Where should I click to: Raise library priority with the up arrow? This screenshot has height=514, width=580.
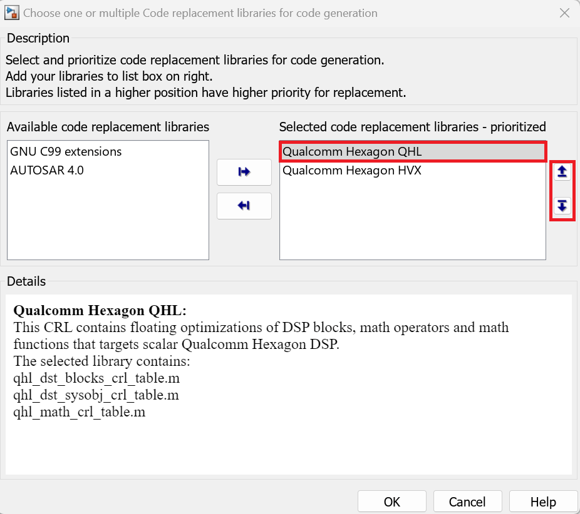[x=562, y=172]
